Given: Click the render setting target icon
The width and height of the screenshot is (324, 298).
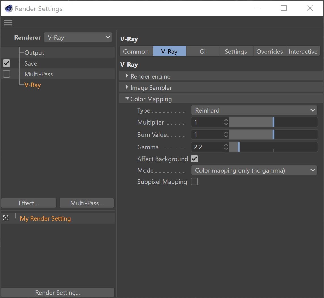Looking at the screenshot, I should point(6,218).
